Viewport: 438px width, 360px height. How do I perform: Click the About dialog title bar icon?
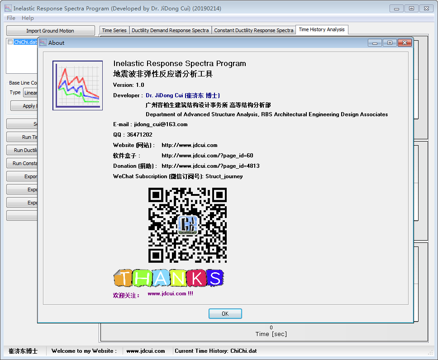pos(43,43)
